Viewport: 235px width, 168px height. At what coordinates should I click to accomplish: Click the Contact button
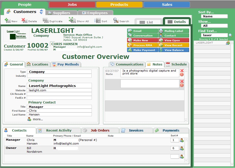174,35
